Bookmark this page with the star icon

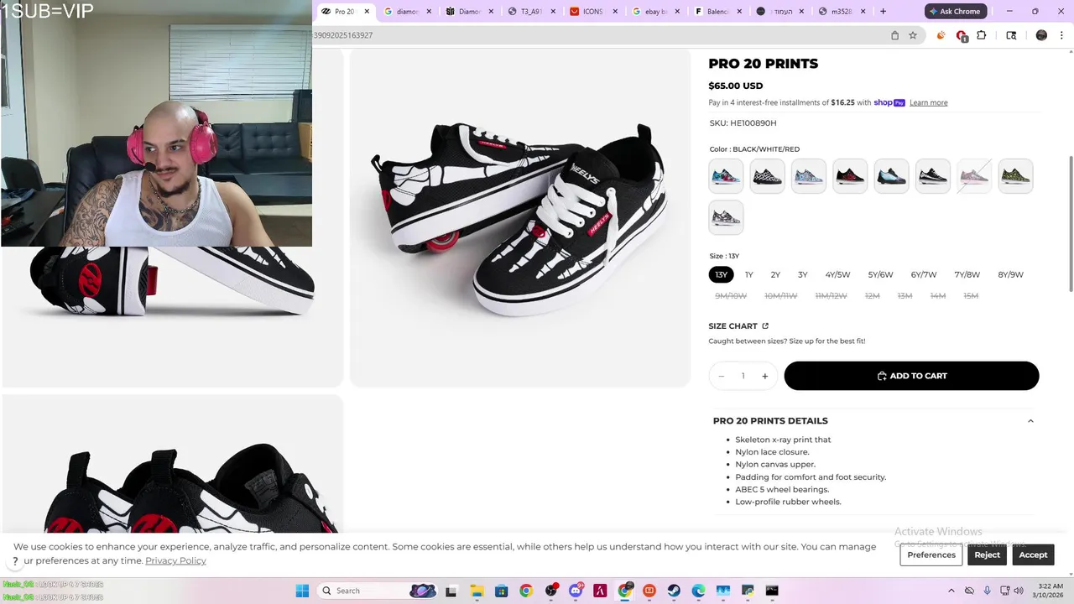tap(913, 35)
